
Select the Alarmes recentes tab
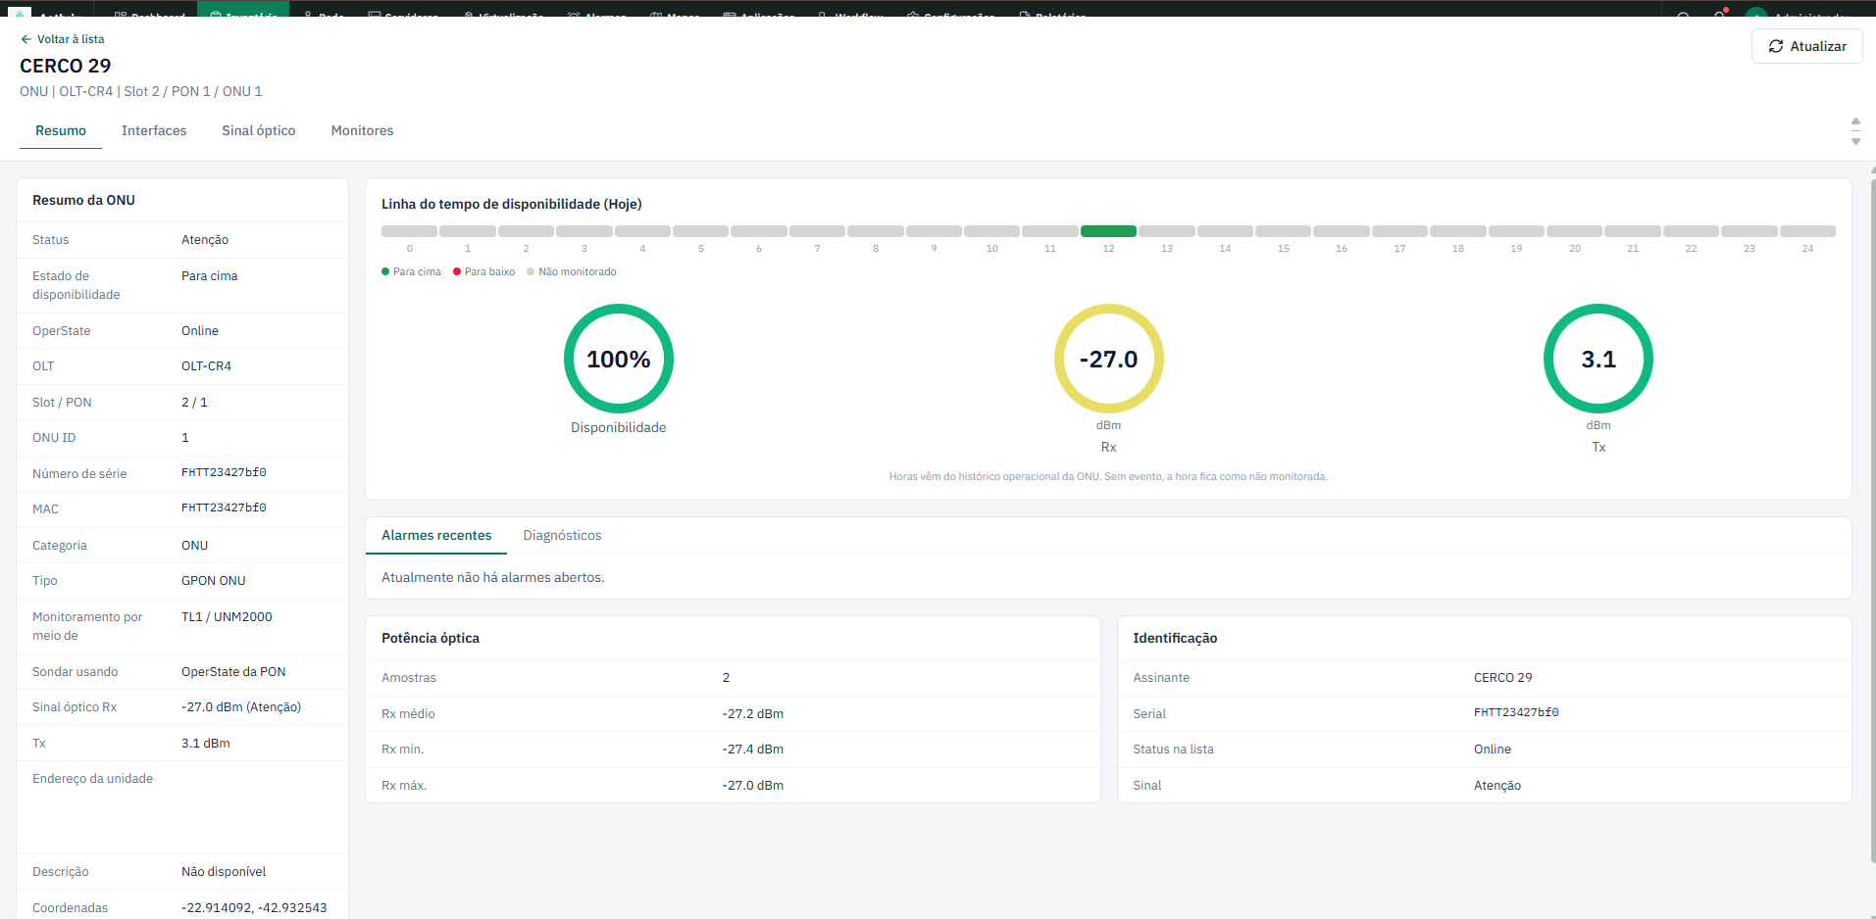436,535
